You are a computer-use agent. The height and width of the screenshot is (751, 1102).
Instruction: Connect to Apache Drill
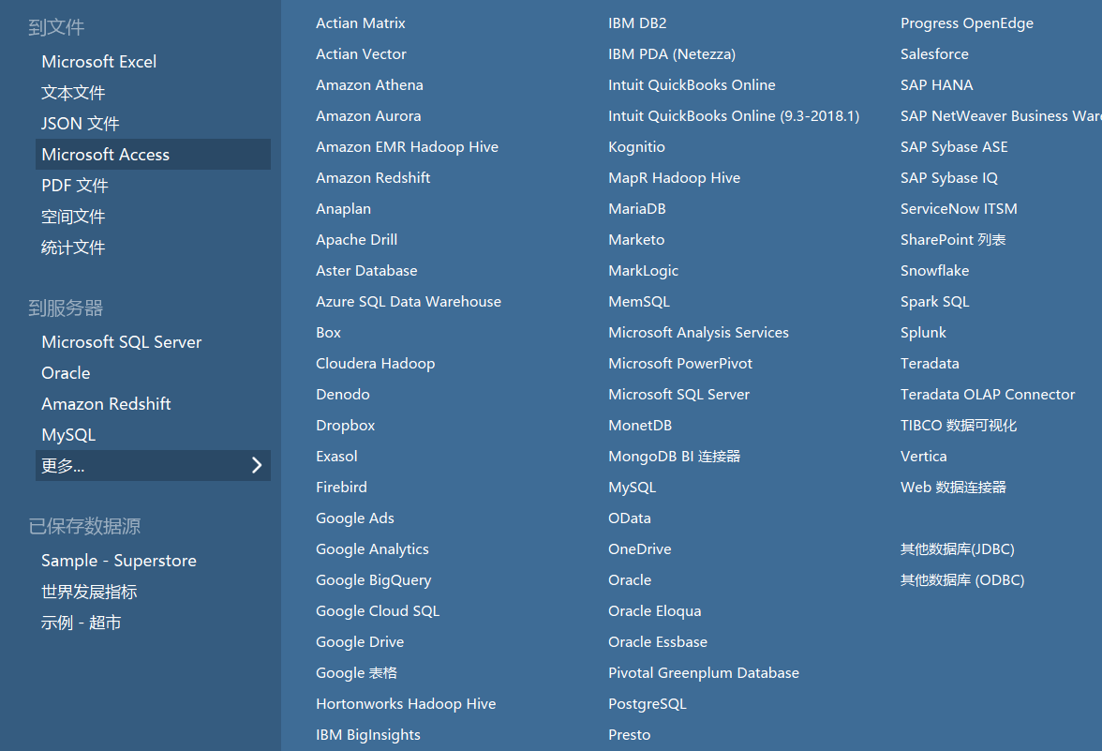[x=356, y=240]
